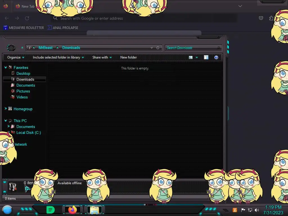Image resolution: width=288 pixels, height=216 pixels.
Task: Select Pictures under Favorites
Action: tap(23, 91)
